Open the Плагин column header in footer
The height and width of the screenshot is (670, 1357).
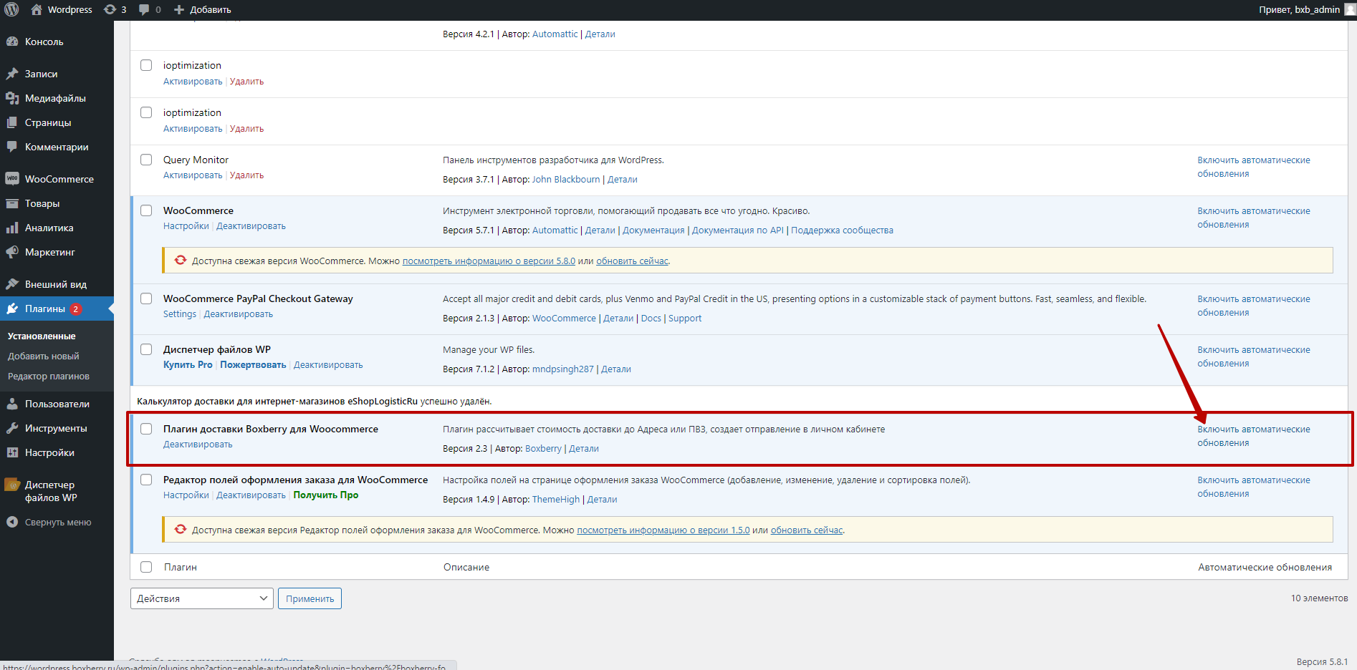(x=181, y=567)
